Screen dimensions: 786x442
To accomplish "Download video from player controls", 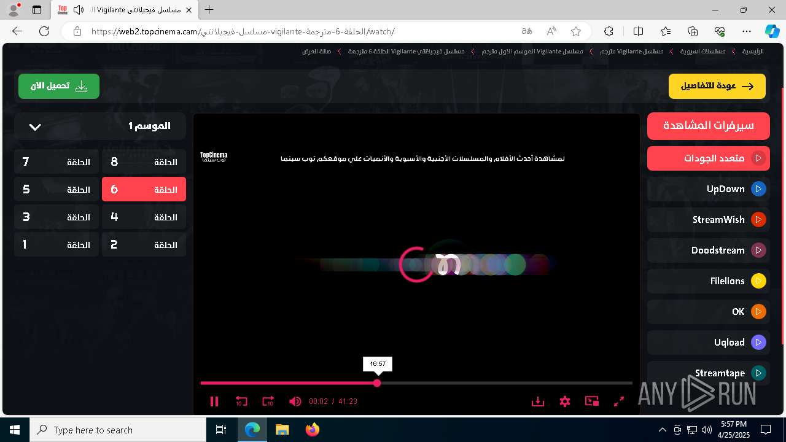I will [x=538, y=401].
